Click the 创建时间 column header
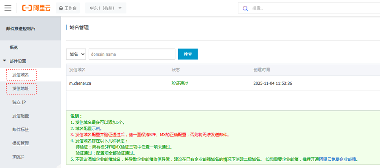 [x=261, y=70]
